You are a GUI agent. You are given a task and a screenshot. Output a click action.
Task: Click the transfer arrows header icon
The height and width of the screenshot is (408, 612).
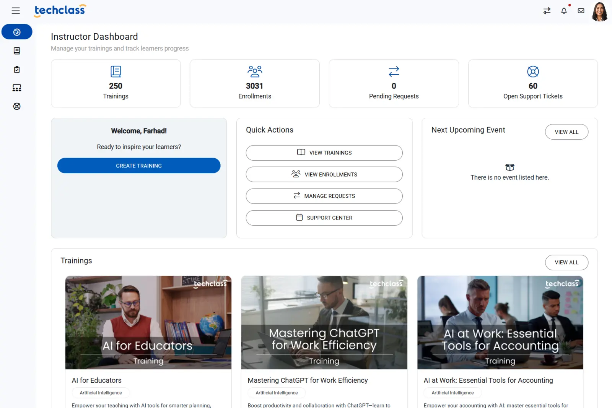[x=547, y=11]
